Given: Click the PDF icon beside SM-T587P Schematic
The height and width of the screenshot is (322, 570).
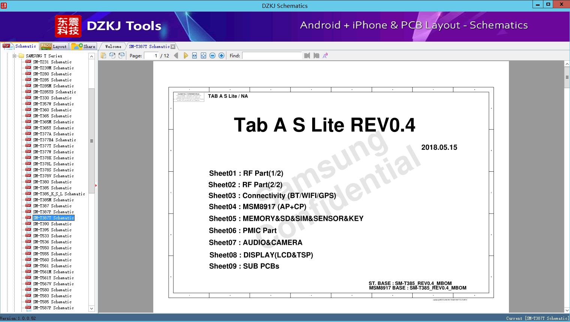Looking at the screenshot, I should point(28,308).
